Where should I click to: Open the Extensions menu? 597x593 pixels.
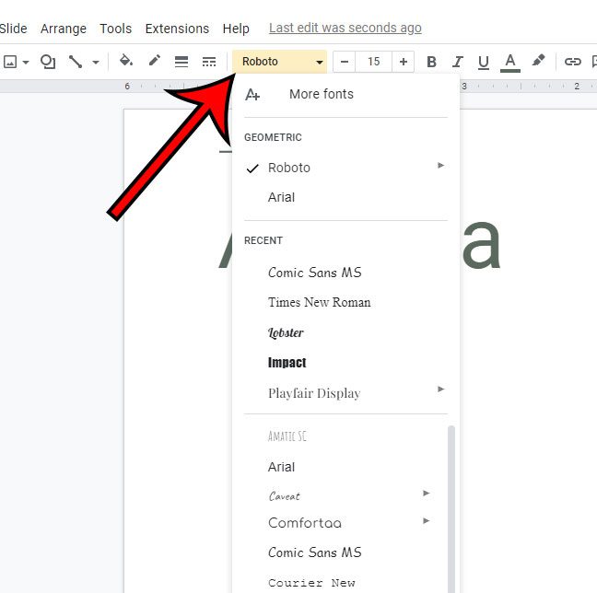[x=177, y=29]
